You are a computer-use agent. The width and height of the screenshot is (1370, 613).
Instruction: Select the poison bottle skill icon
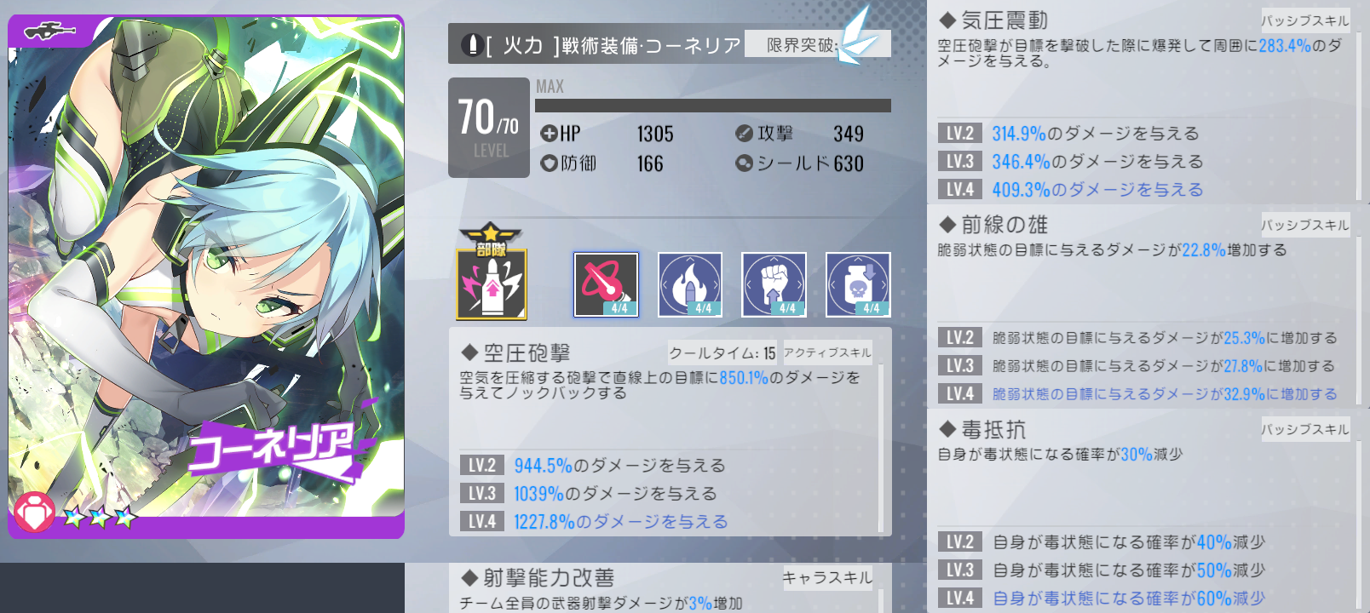pos(858,284)
